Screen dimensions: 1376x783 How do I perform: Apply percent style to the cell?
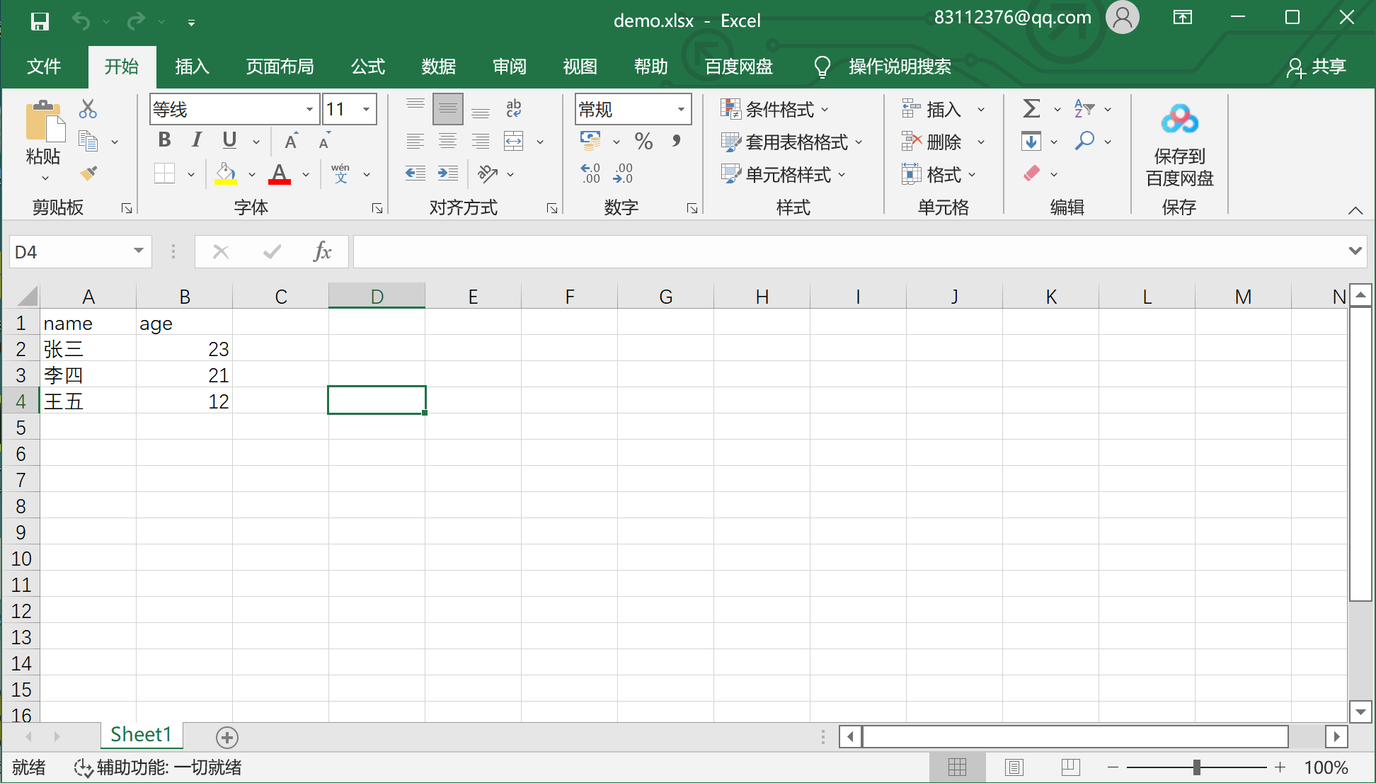coord(643,141)
